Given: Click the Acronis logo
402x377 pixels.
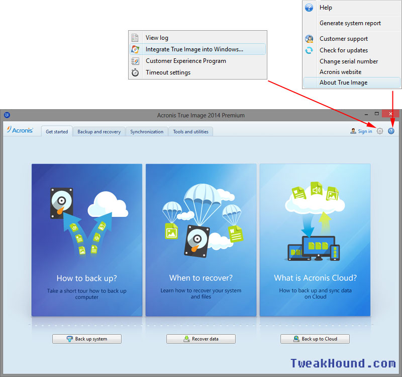Looking at the screenshot, I should [x=20, y=130].
